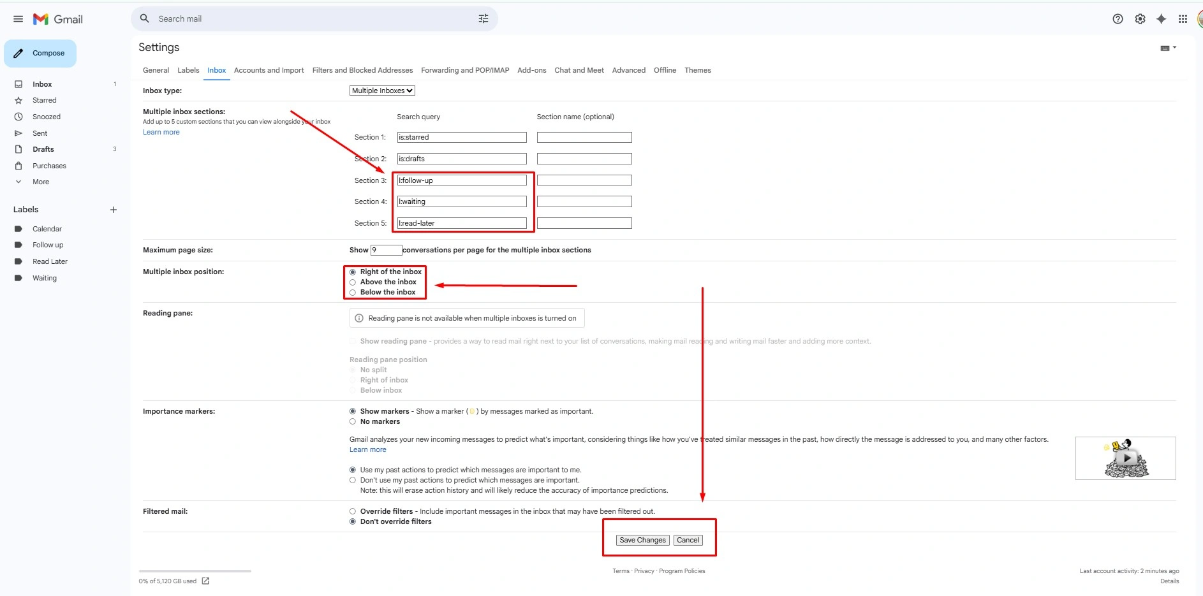Open the Chat and Meet tab
Image resolution: width=1203 pixels, height=596 pixels.
579,70
